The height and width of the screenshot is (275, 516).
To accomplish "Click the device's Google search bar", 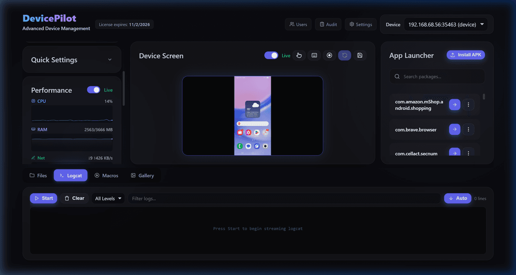I will (252, 124).
